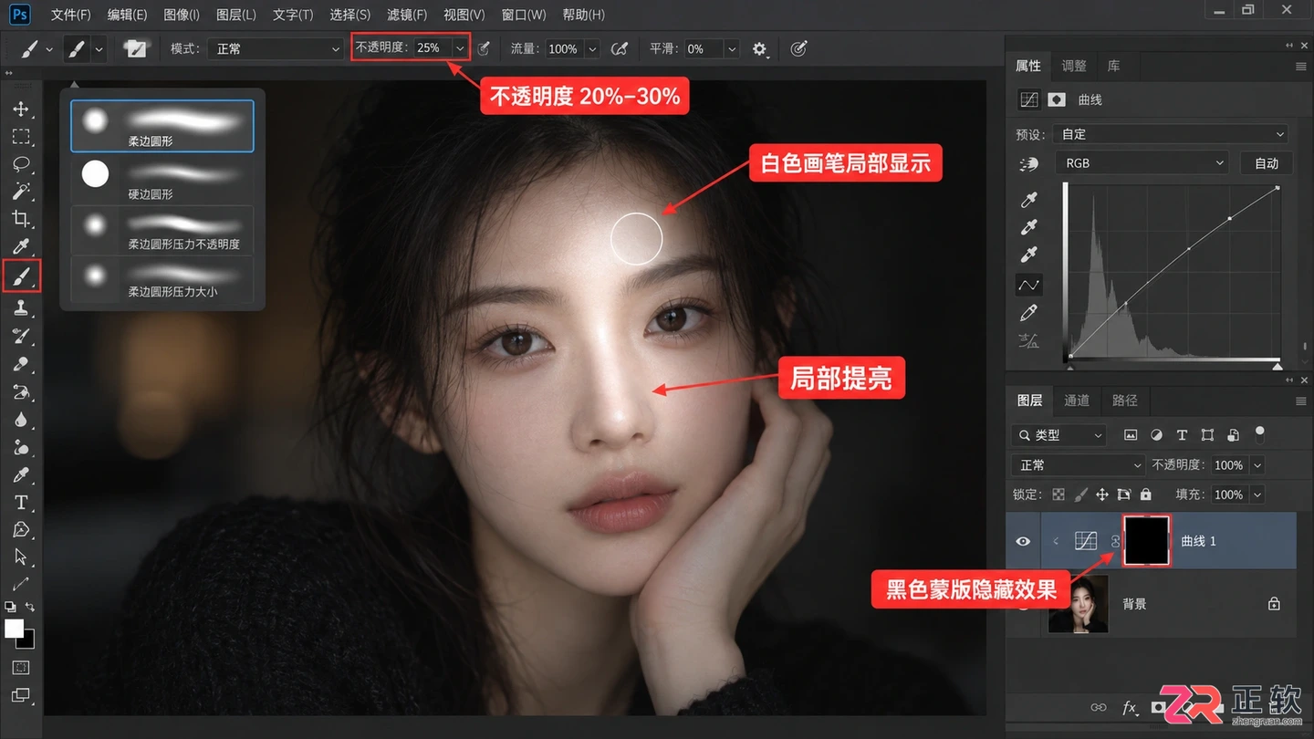
Task: Open the layer blend mode 正常 dropdown
Action: (x=1078, y=465)
